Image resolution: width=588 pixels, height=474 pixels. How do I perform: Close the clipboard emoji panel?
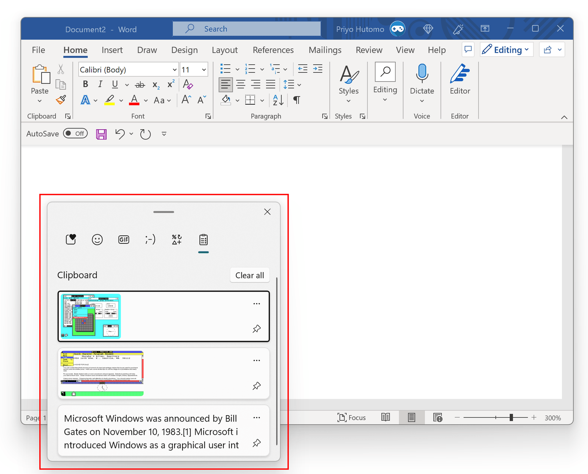[267, 212]
